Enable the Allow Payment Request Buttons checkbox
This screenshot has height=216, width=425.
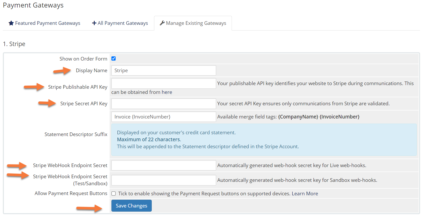pyautogui.click(x=113, y=194)
